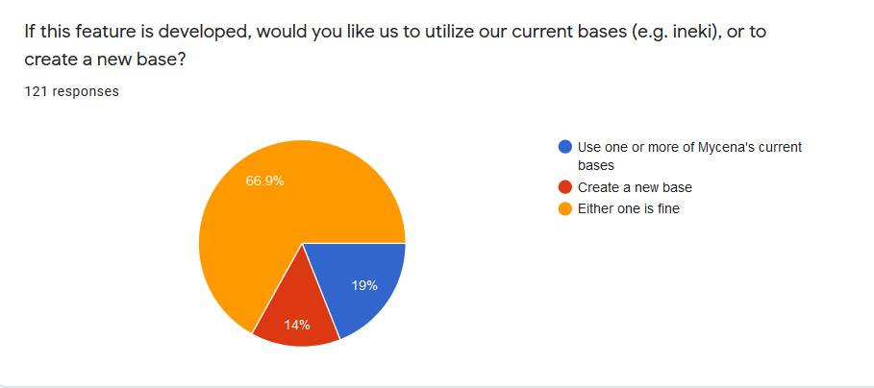This screenshot has width=874, height=388.
Task: Click the 'Either one is fine' legend label
Action: [629, 210]
